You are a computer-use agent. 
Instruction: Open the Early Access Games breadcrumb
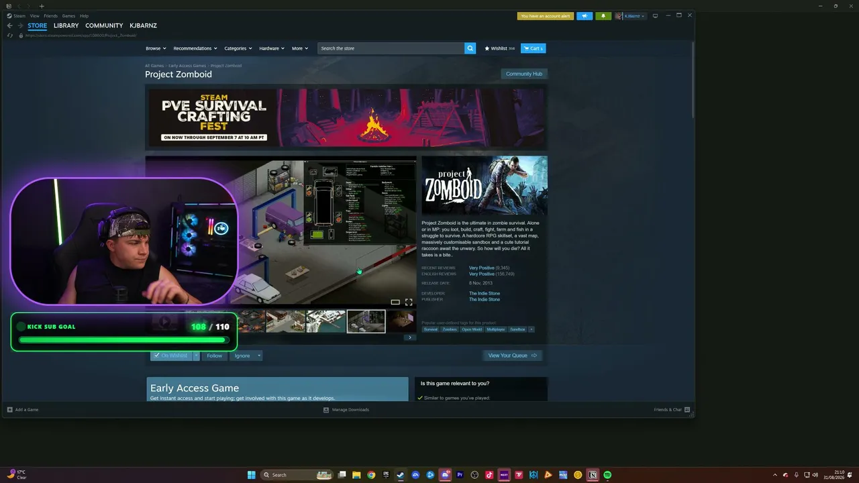[x=187, y=66]
